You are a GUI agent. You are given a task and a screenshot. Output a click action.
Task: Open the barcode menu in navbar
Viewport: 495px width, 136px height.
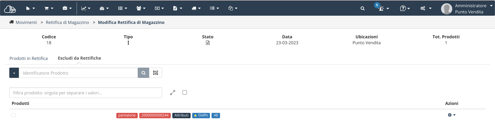point(214,8)
